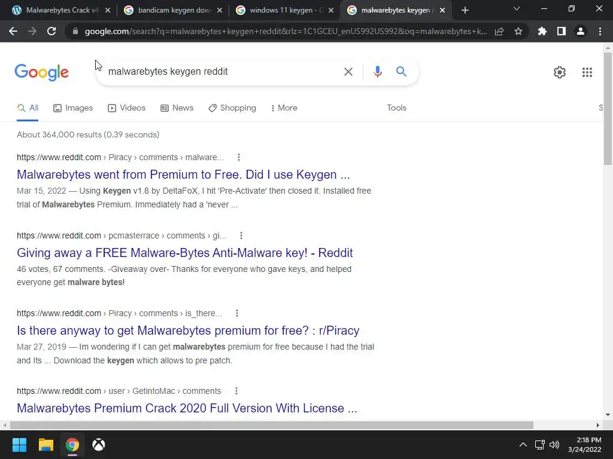613x459 pixels.
Task: Open 'Is there anyway to get Malwarebytes premium' link
Action: point(188,331)
